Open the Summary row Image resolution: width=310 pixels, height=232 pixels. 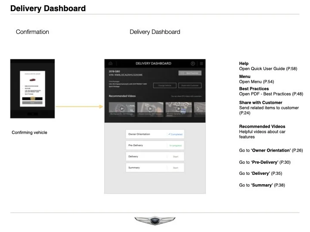point(155,168)
